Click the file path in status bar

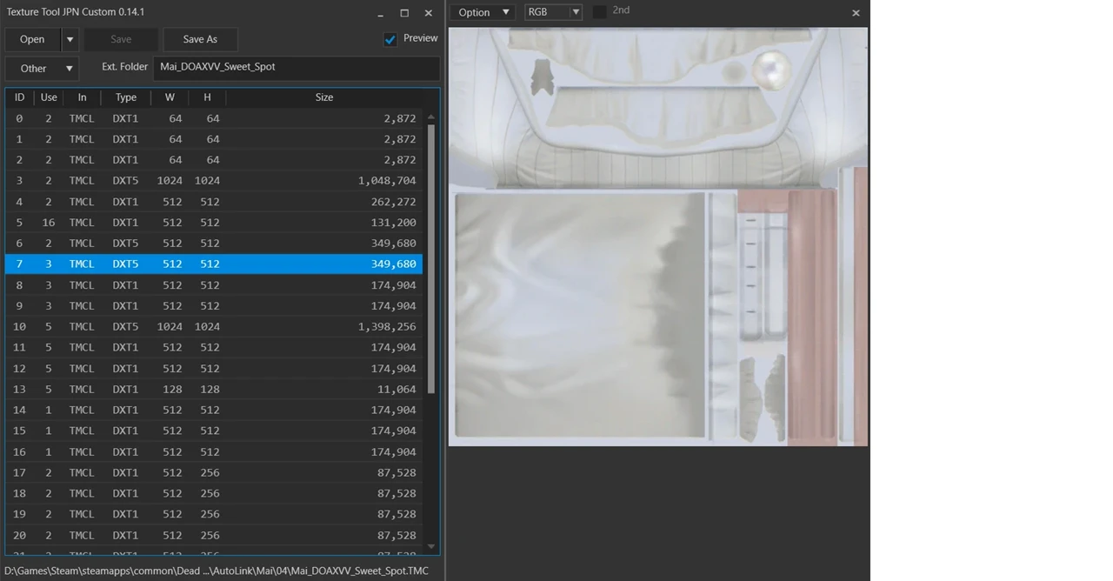(217, 571)
